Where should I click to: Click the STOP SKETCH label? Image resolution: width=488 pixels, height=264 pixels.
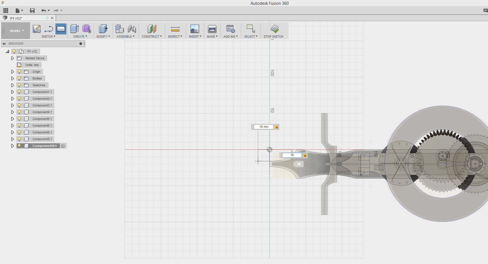coord(273,37)
